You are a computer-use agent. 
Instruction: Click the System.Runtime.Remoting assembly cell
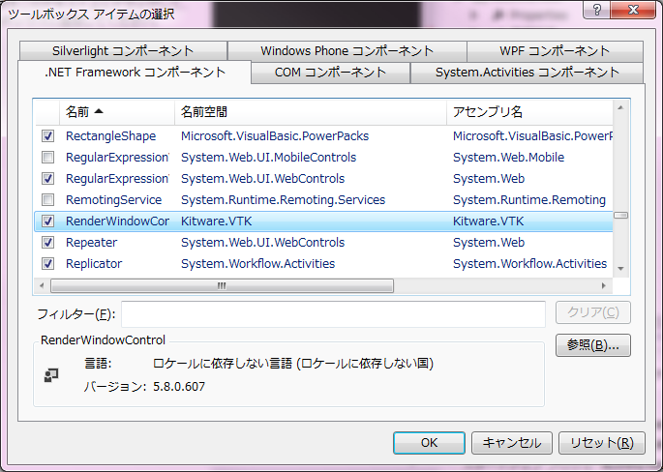pos(529,200)
